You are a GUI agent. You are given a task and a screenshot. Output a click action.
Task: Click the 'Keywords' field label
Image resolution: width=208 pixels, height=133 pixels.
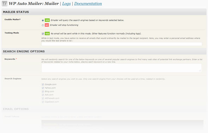[10, 59]
